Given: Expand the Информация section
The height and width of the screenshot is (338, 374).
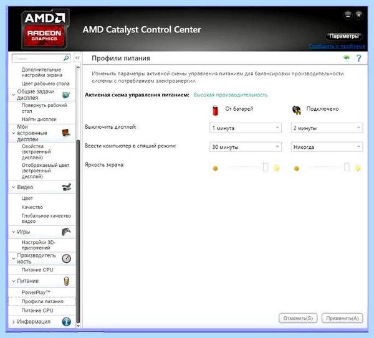Looking at the screenshot, I should click(x=14, y=322).
